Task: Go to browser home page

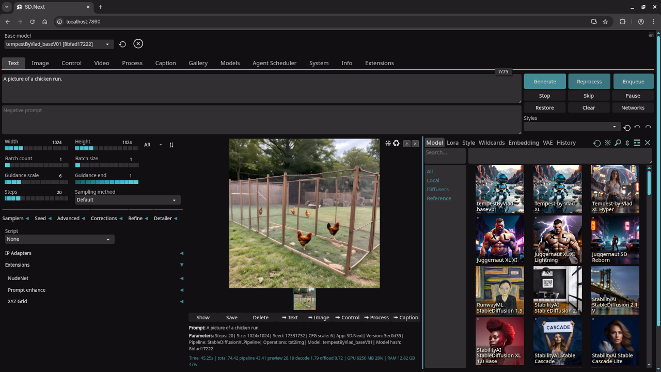Action: click(45, 22)
